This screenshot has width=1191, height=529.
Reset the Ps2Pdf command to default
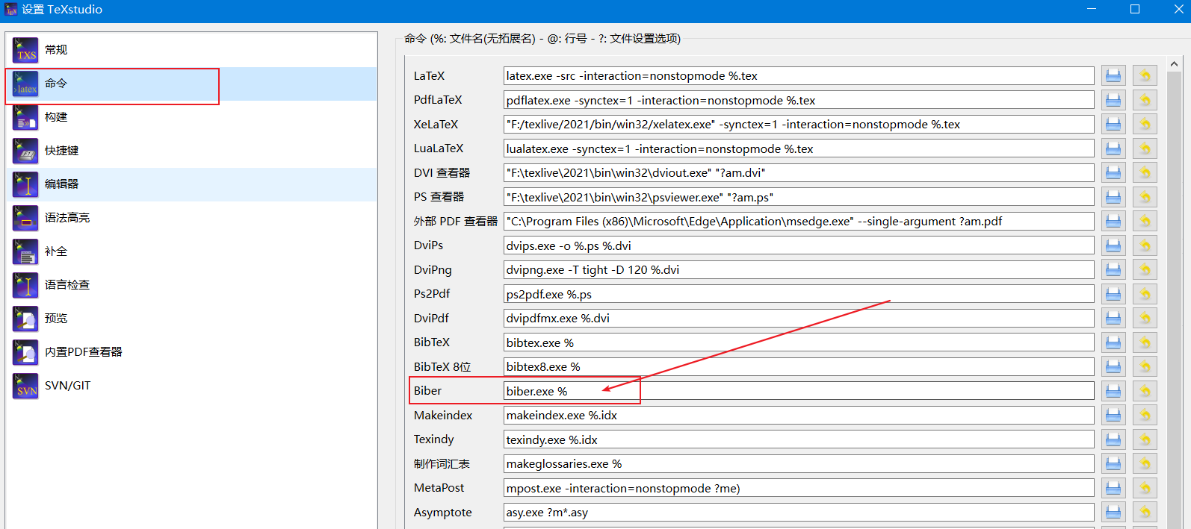point(1145,294)
